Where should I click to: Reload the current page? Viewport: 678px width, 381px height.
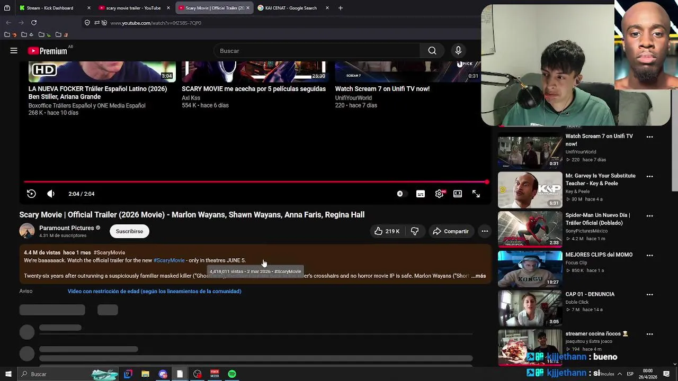(x=34, y=23)
